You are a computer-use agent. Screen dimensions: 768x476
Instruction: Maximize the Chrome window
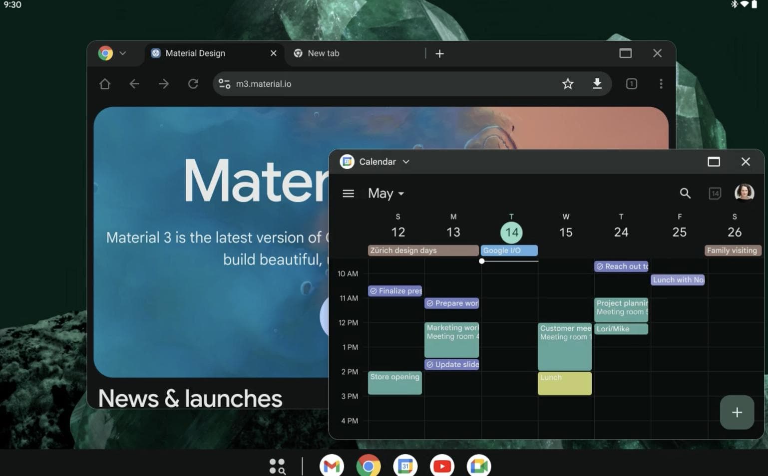pos(625,53)
